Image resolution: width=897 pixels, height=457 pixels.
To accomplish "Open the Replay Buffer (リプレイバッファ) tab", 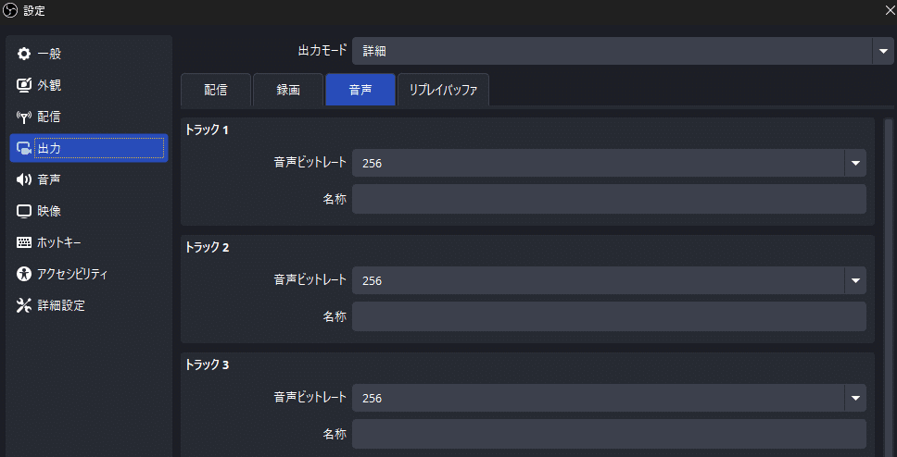I will [x=443, y=90].
